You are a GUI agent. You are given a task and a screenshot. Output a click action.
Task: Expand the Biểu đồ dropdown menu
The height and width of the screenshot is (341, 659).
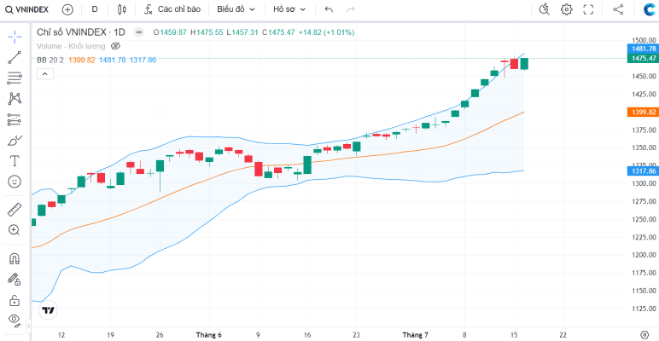coord(236,9)
